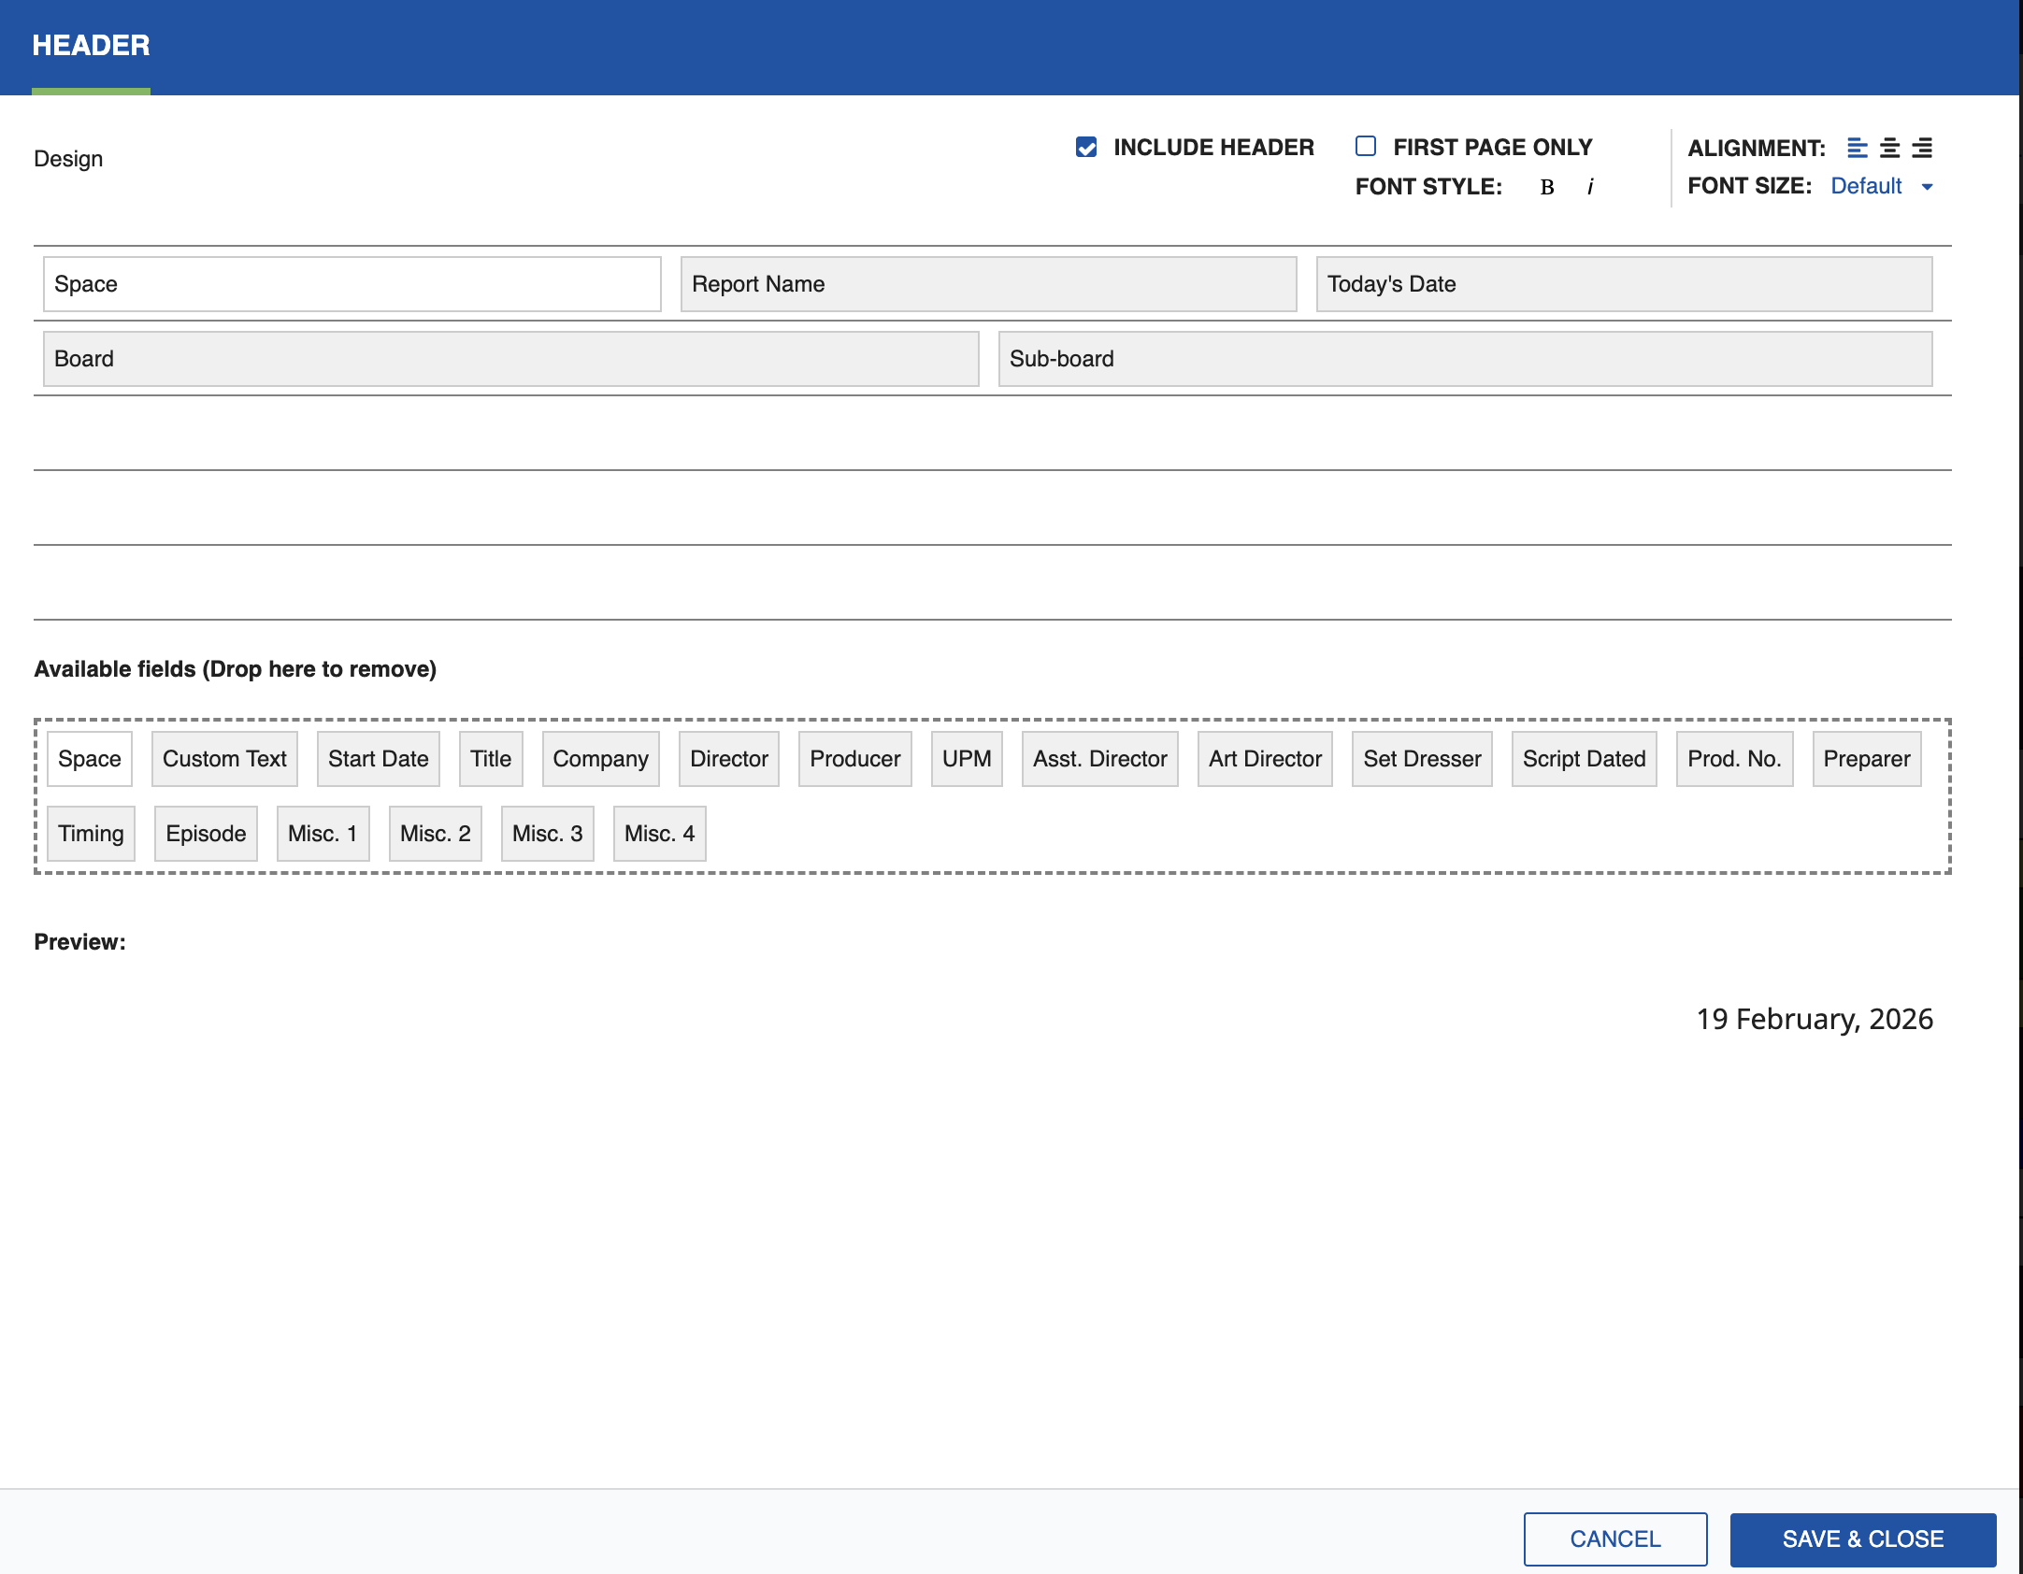Apply bold font style

[1546, 186]
